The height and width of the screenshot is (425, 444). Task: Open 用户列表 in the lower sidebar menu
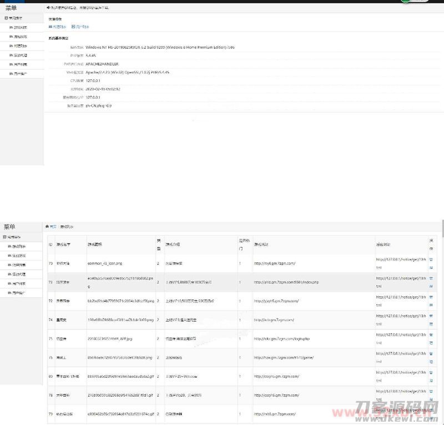coord(19,284)
